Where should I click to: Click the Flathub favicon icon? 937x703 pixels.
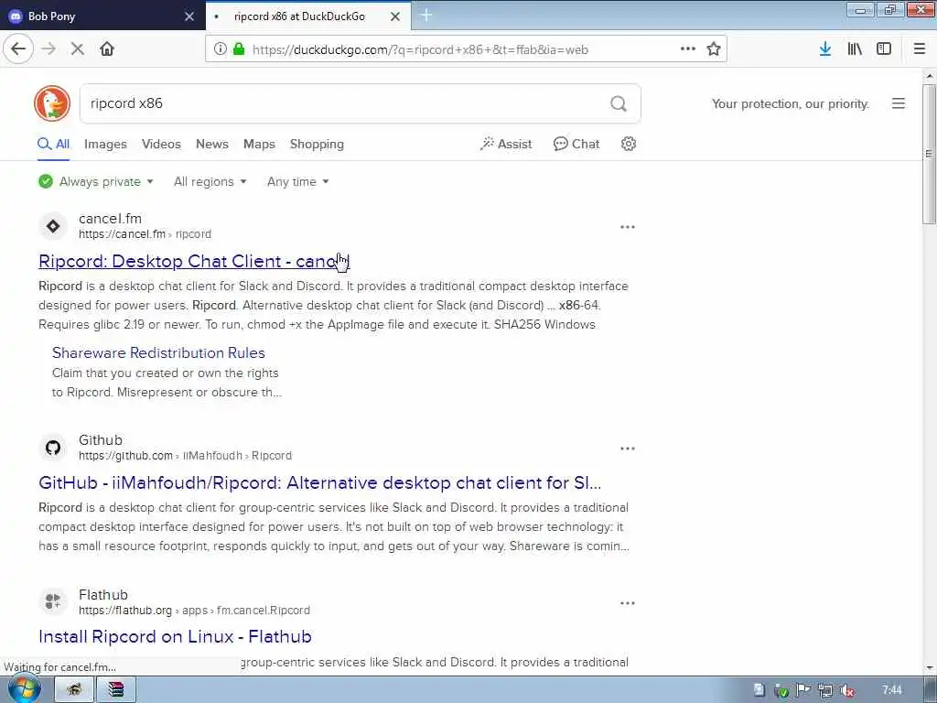pos(53,601)
